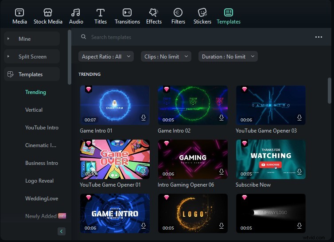Screen dimensions: 334x242
Task: Download the Game Intro 01 template
Action: pos(144,118)
